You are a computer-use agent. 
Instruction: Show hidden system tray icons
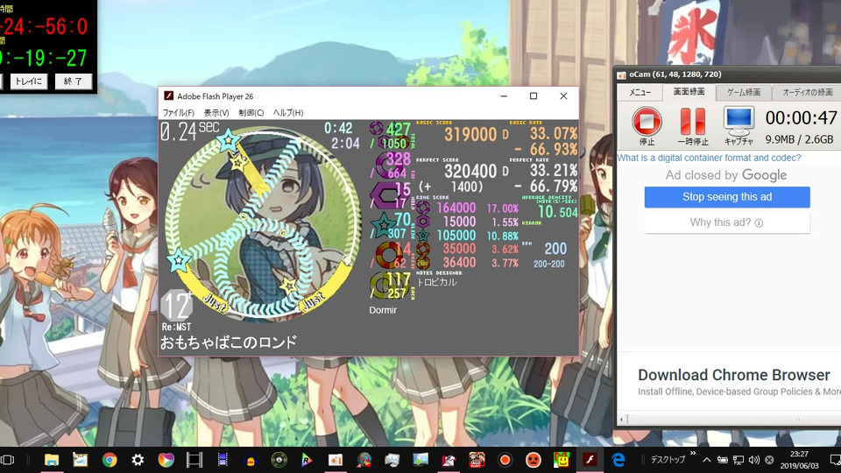pyautogui.click(x=707, y=460)
